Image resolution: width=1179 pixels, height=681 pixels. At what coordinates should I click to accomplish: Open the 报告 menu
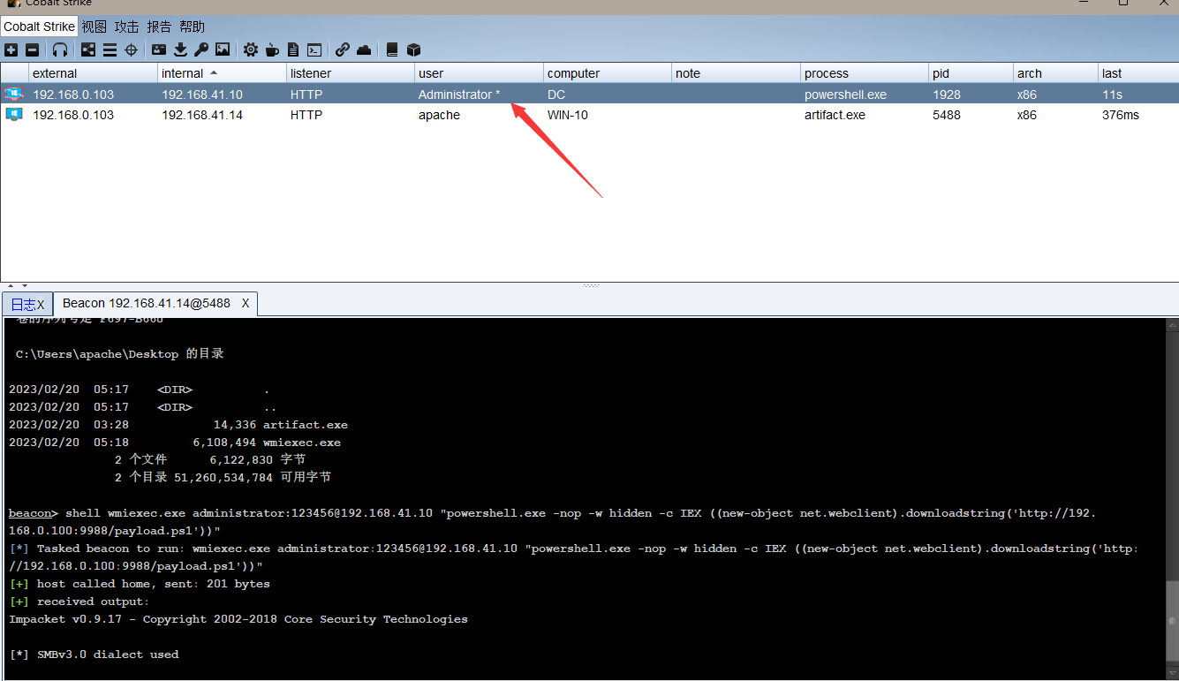click(x=159, y=26)
